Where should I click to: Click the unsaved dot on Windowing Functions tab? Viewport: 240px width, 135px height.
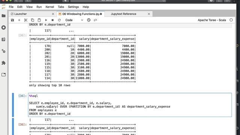click(101, 14)
